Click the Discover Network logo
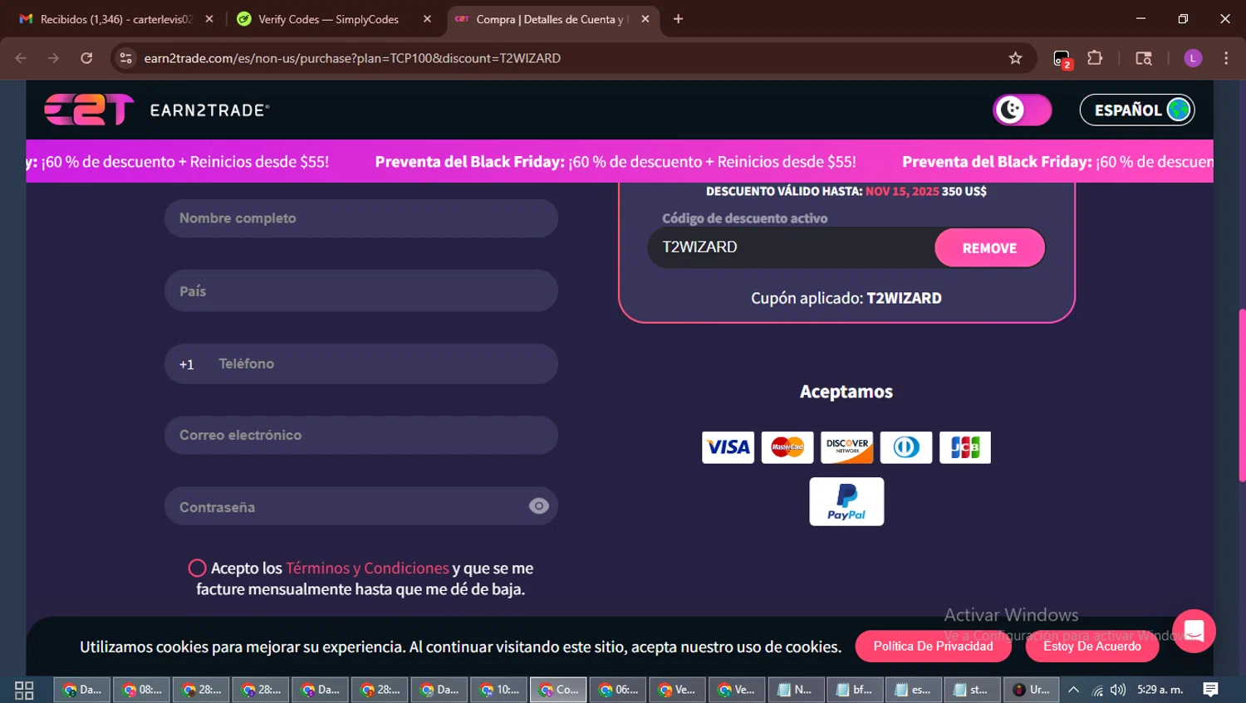Viewport: 1246px width, 703px height. coord(846,447)
